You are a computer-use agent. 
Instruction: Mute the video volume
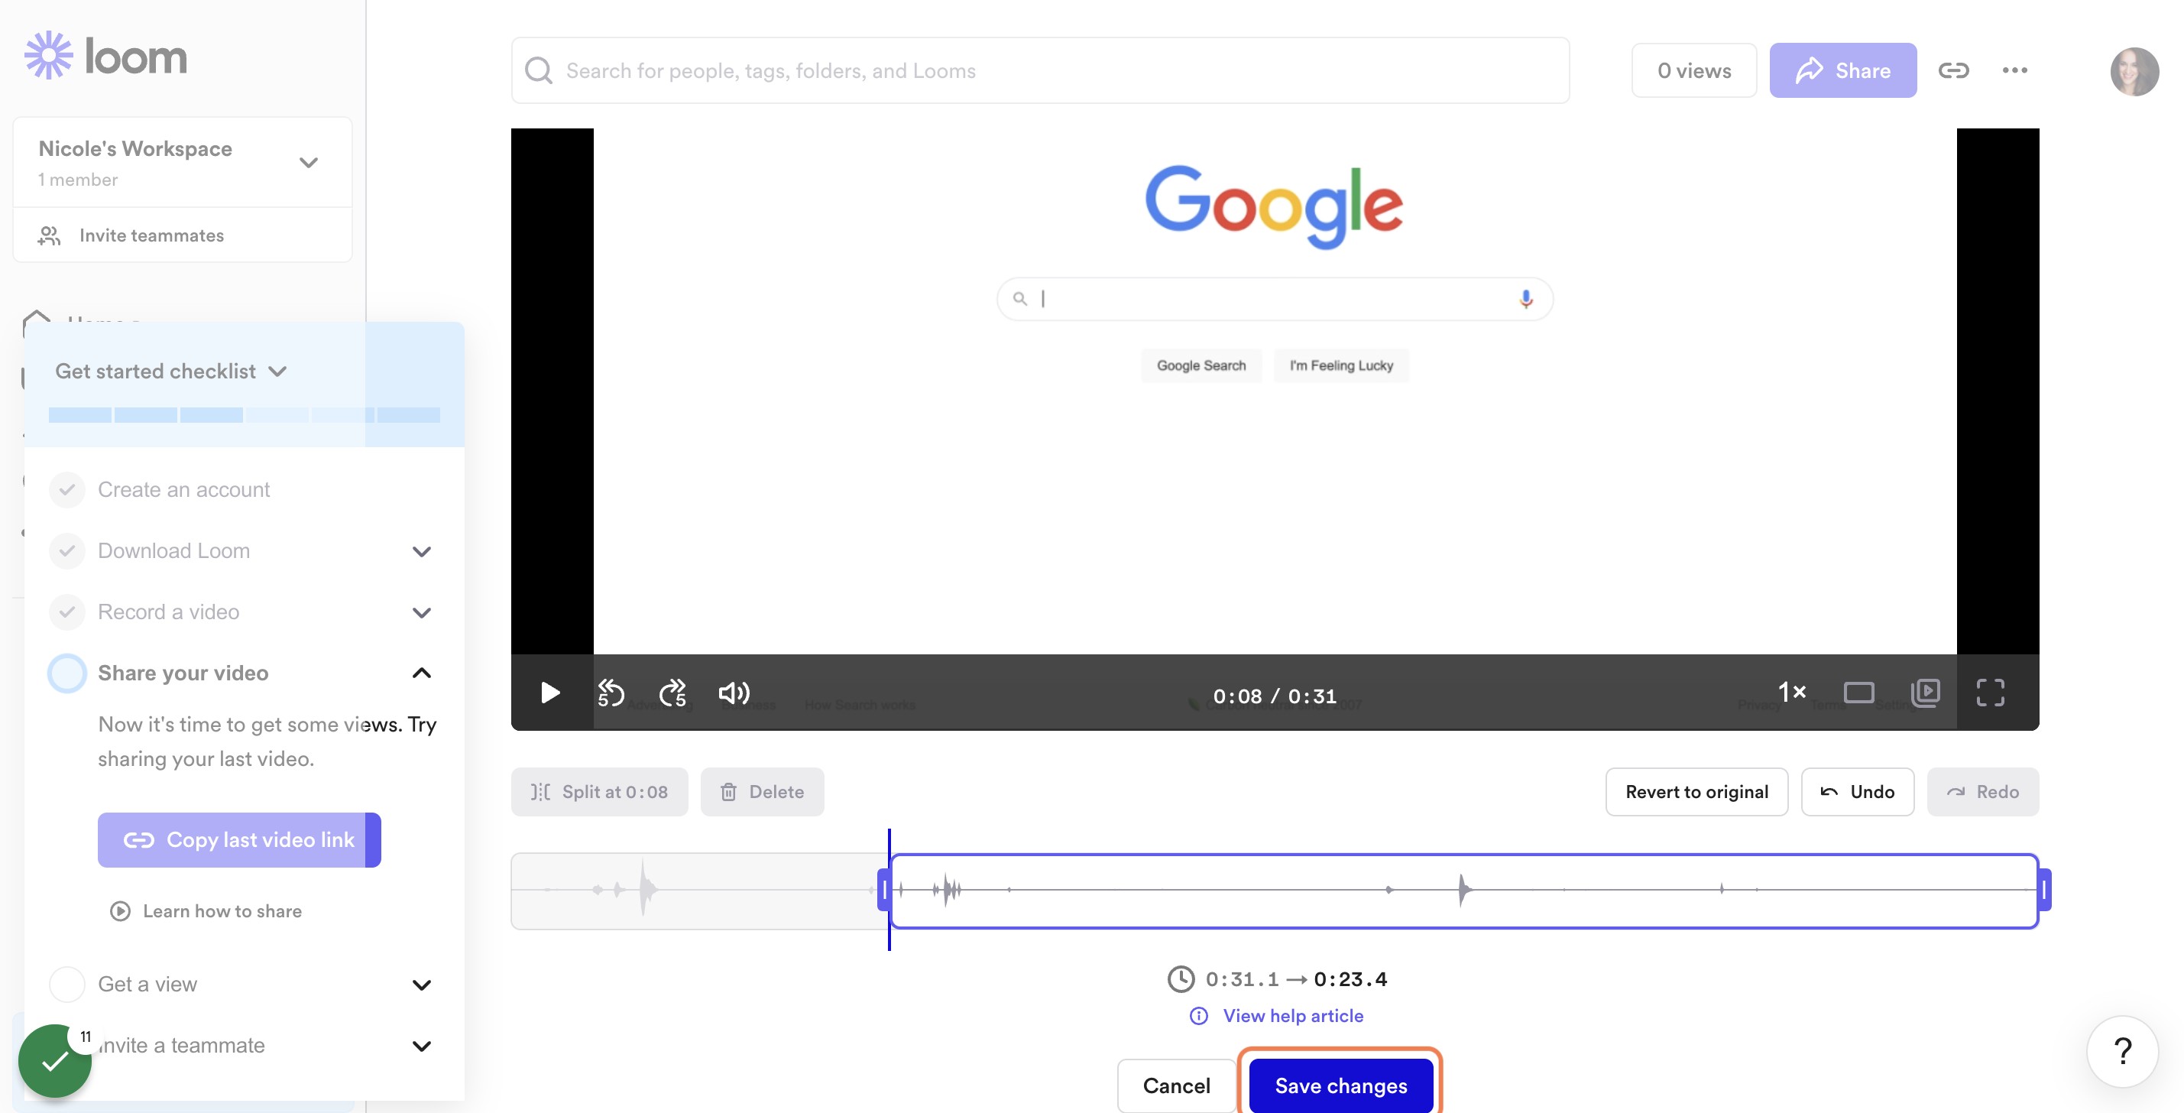[x=734, y=693]
